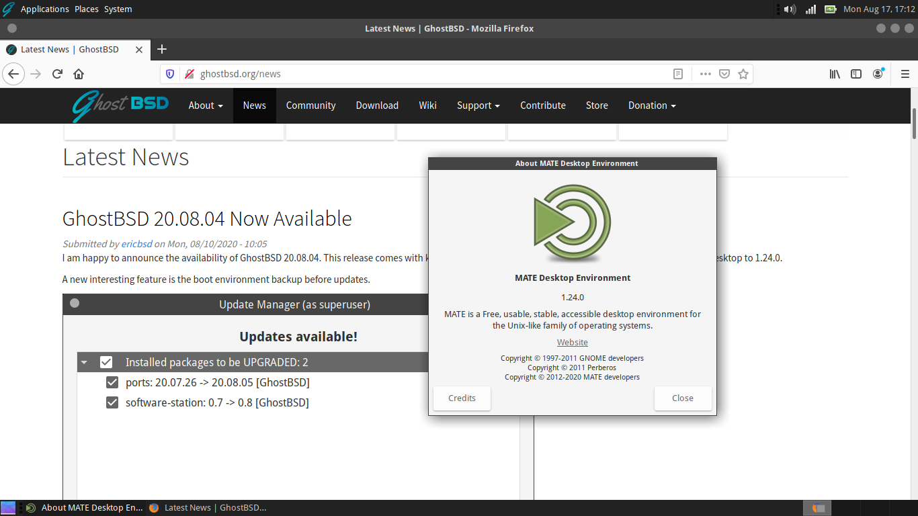Expand the About dropdown in site navigation
The height and width of the screenshot is (516, 918).
tap(206, 105)
